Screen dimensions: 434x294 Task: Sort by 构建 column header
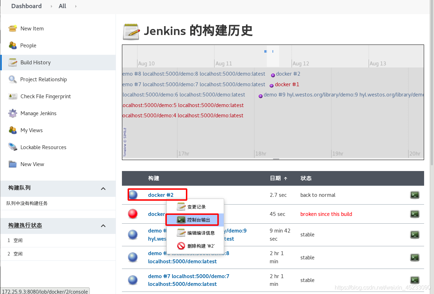point(154,178)
